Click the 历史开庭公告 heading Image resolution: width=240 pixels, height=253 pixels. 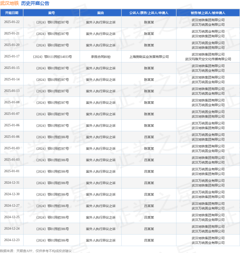point(35,3)
